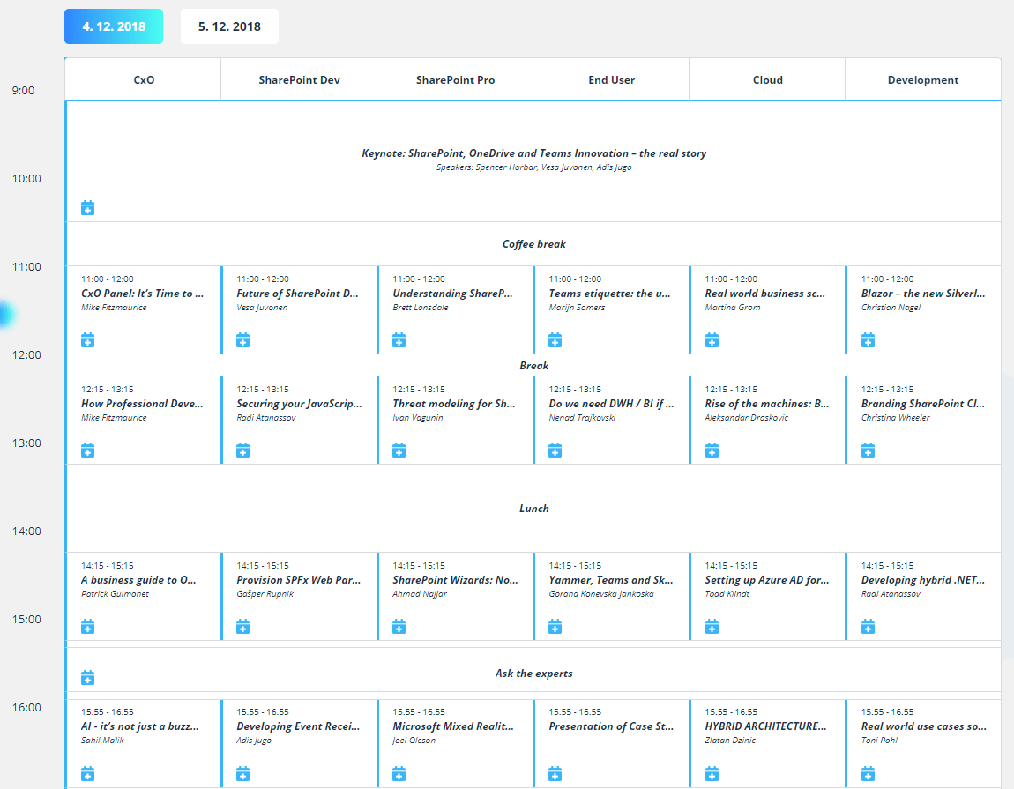
Task: Add Developing hybrid .NET session to calendar
Action: [868, 627]
